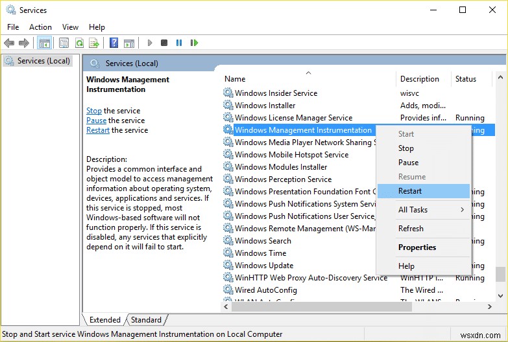Image resolution: width=508 pixels, height=342 pixels.
Task: Click the vertical scrollbar thumb
Action: coord(500,274)
